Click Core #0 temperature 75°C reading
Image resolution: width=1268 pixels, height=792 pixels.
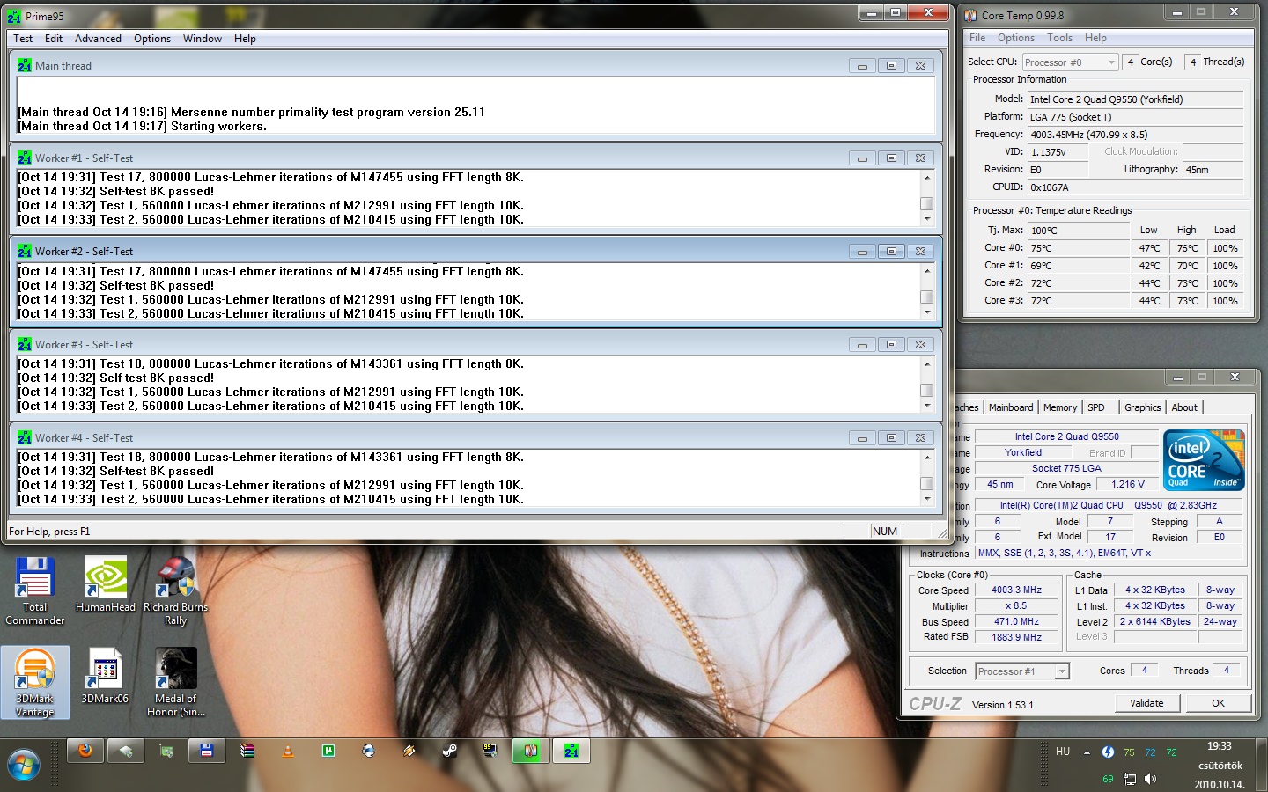[x=1078, y=248]
